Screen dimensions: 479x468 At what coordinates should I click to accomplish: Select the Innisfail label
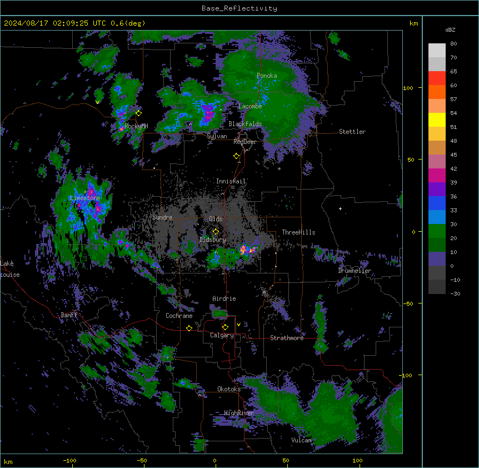(x=231, y=181)
